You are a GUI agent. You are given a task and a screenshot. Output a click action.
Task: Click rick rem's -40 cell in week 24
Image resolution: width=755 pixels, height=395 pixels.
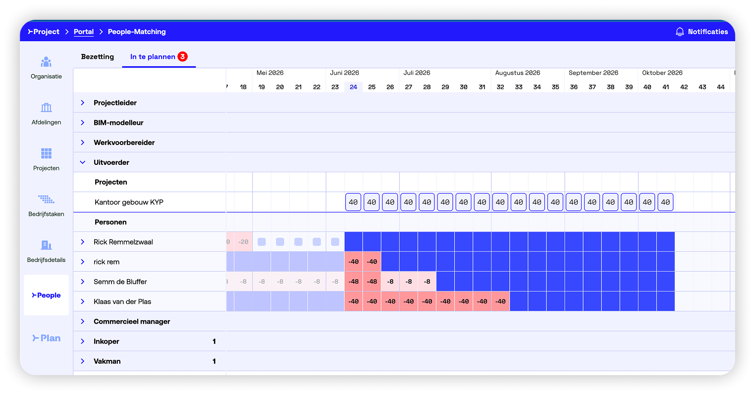pyautogui.click(x=353, y=262)
